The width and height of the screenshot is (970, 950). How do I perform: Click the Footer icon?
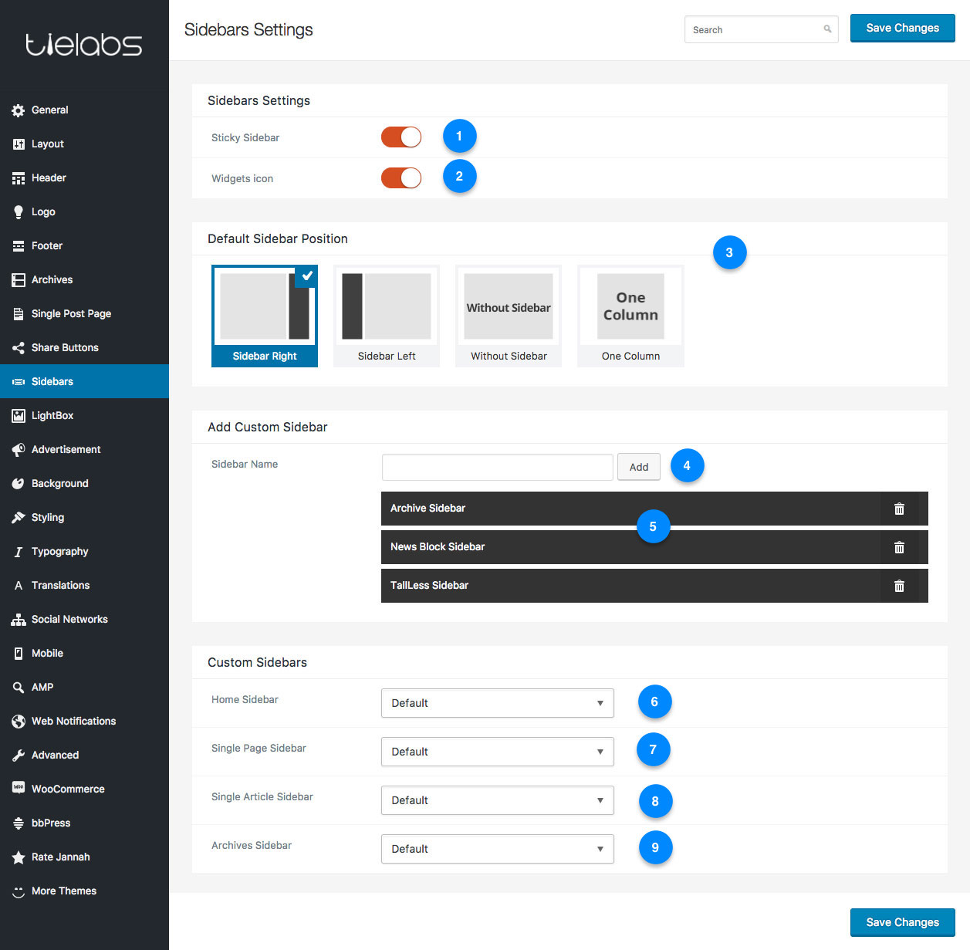[x=19, y=246]
